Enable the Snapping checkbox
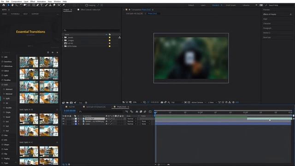295x166 pixels. tap(87, 5)
